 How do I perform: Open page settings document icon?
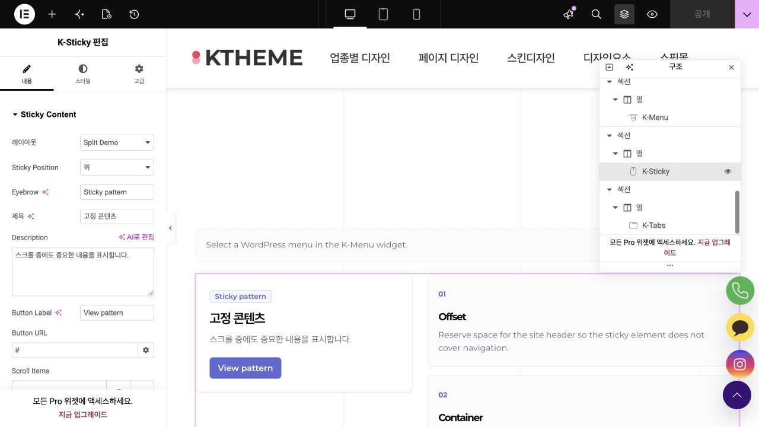(x=107, y=14)
